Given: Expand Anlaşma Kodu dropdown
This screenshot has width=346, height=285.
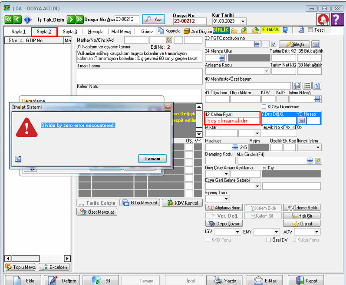Looking at the screenshot, I should [x=267, y=71].
